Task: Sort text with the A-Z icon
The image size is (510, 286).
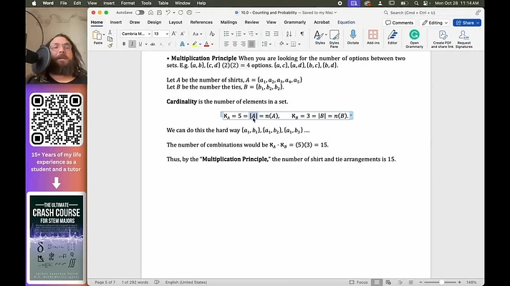Action: [289, 34]
